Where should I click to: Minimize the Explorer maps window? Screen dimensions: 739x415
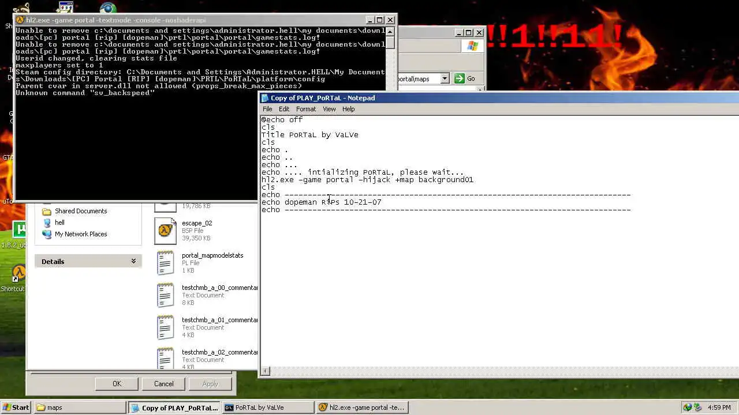(x=459, y=33)
